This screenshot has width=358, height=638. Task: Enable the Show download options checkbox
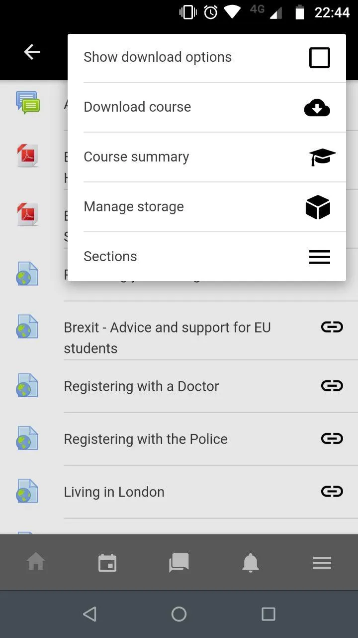point(319,58)
